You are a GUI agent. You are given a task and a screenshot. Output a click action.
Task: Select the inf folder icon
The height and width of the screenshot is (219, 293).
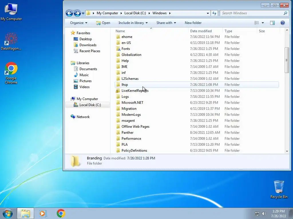tap(118, 72)
